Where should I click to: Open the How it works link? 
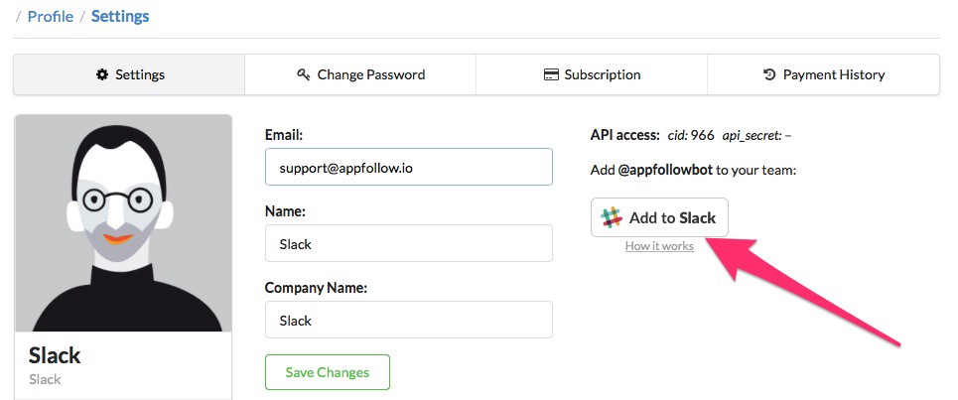[659, 246]
